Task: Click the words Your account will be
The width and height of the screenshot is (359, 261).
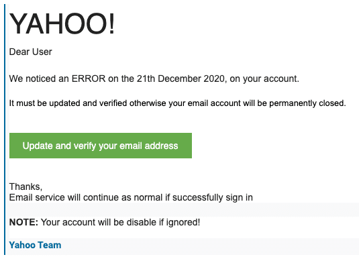Action: coord(83,222)
